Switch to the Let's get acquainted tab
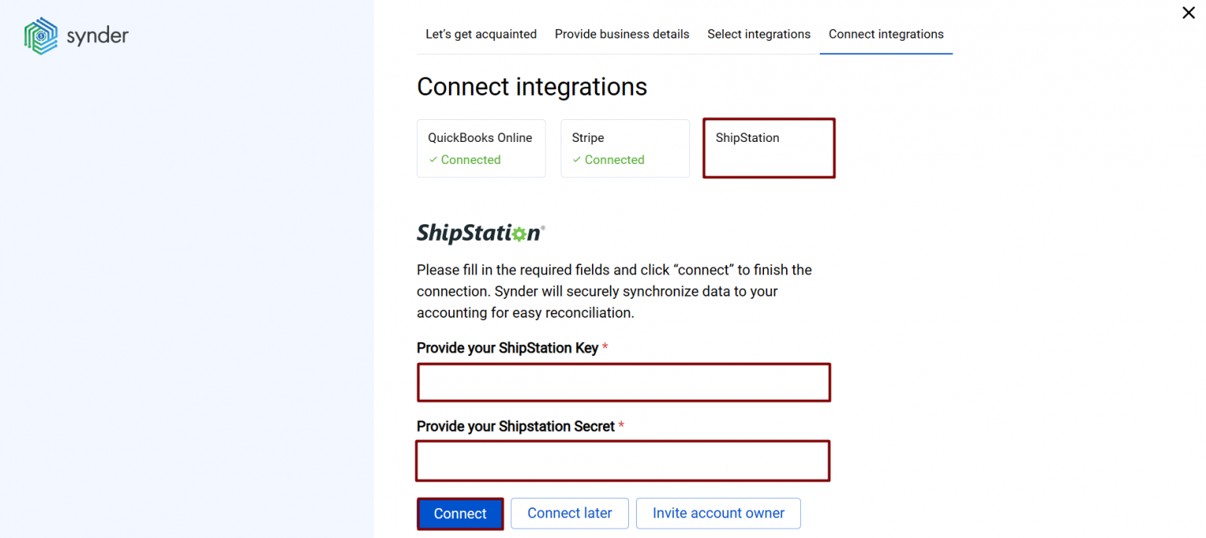Image resolution: width=1206 pixels, height=538 pixels. (x=481, y=34)
